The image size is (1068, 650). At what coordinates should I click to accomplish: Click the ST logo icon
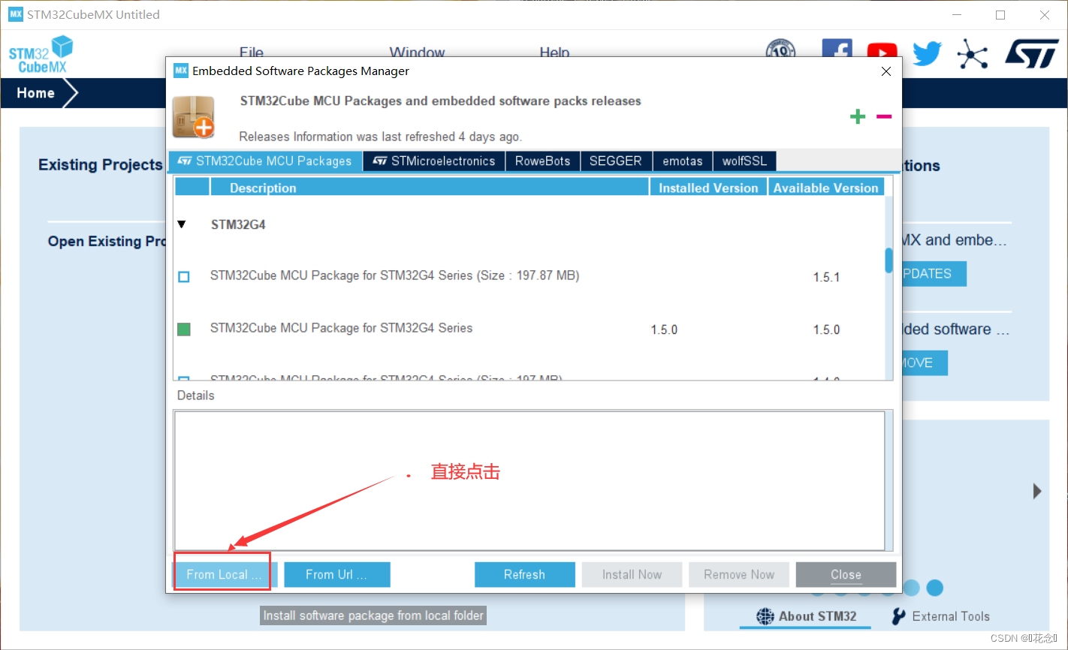1032,54
